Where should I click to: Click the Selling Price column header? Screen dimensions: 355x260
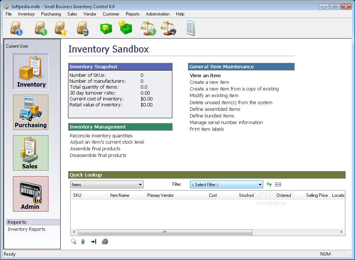[x=311, y=195]
